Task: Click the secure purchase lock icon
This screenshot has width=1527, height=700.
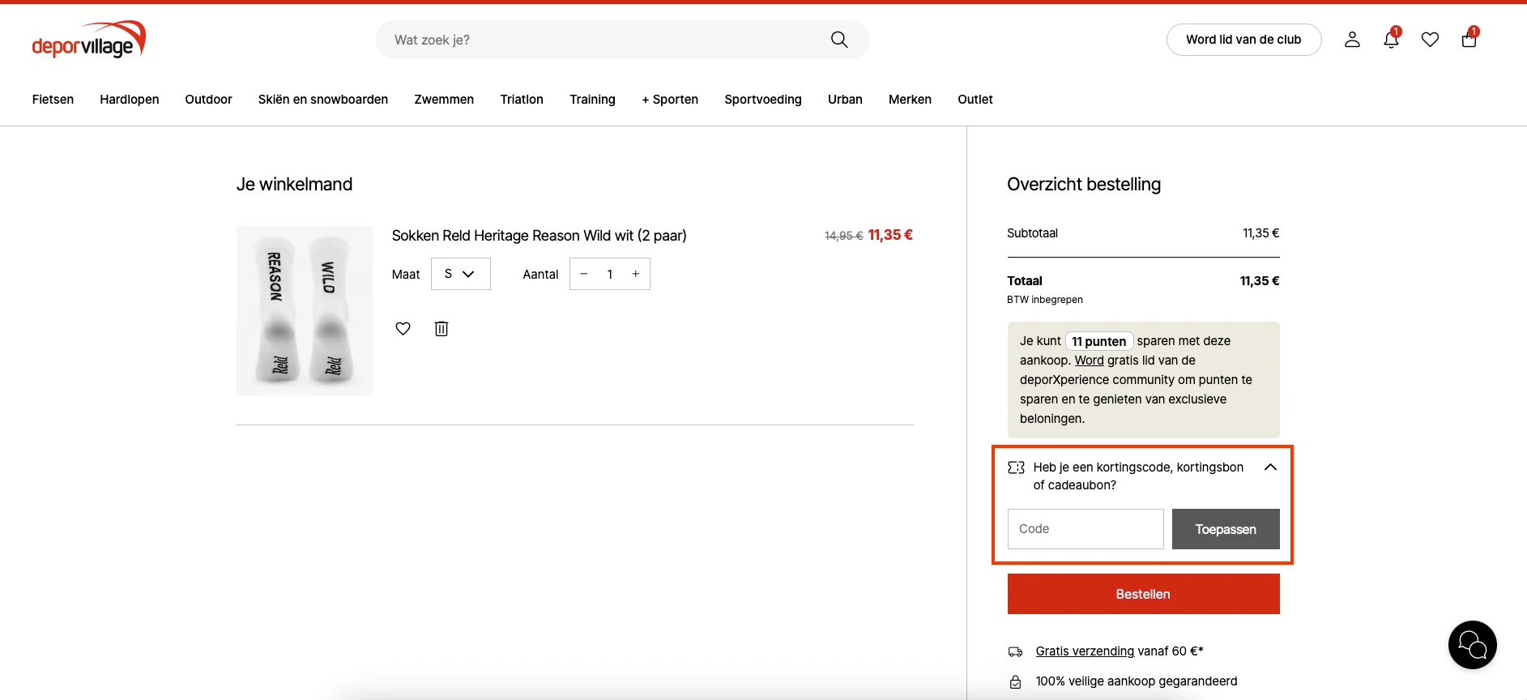Action: tap(1015, 682)
